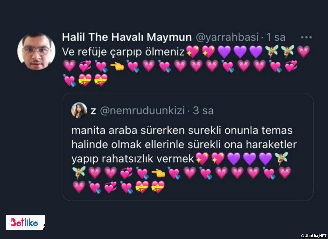Viewport: 328px width, 239px height.
Task: Click the quoted display name "z"
Action: click(x=93, y=111)
